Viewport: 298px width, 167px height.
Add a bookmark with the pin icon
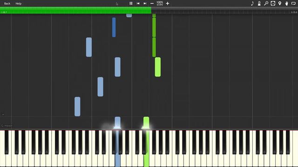coord(280,3)
